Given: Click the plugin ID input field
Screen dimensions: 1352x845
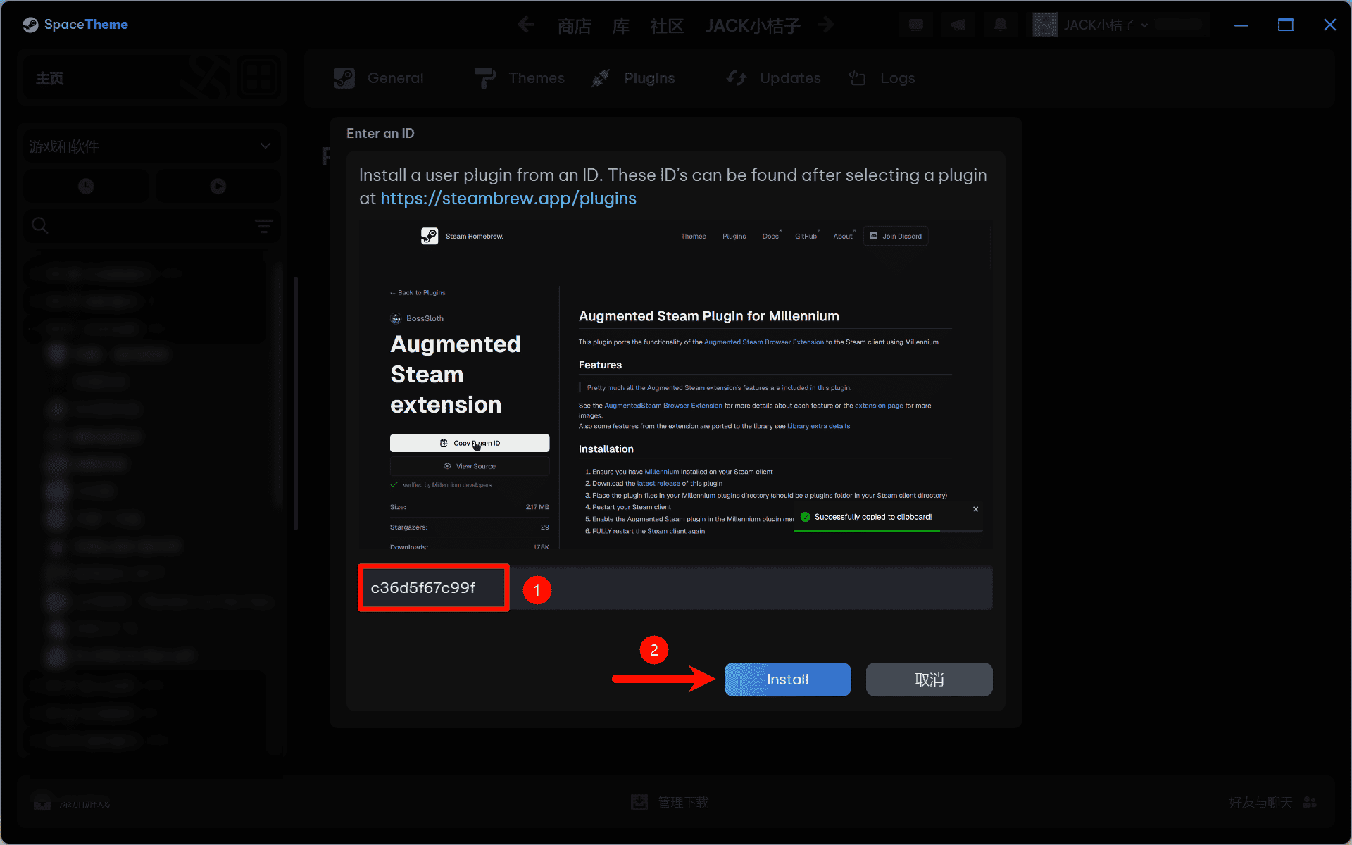Looking at the screenshot, I should [x=746, y=588].
